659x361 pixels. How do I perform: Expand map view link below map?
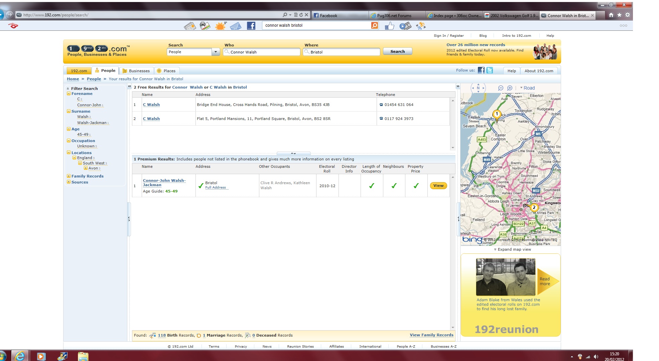coord(513,249)
